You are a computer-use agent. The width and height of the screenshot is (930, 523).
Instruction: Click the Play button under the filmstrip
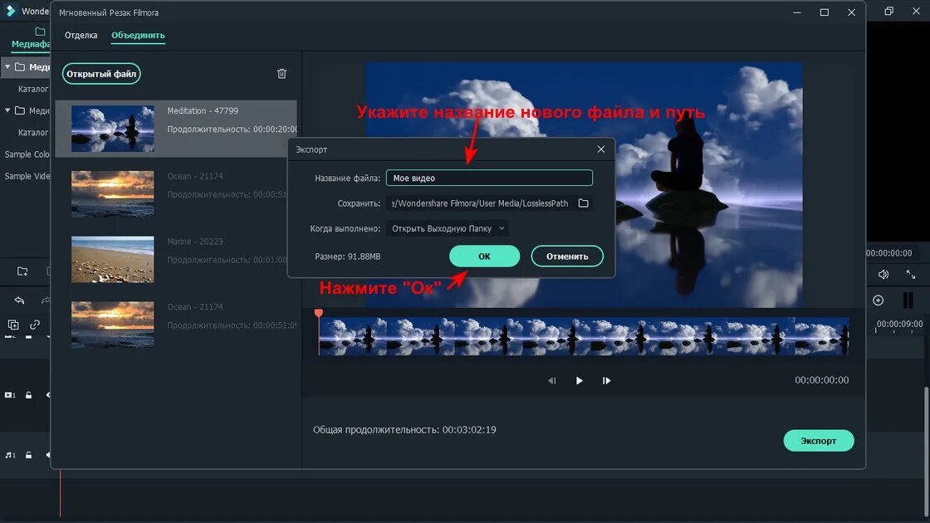580,381
